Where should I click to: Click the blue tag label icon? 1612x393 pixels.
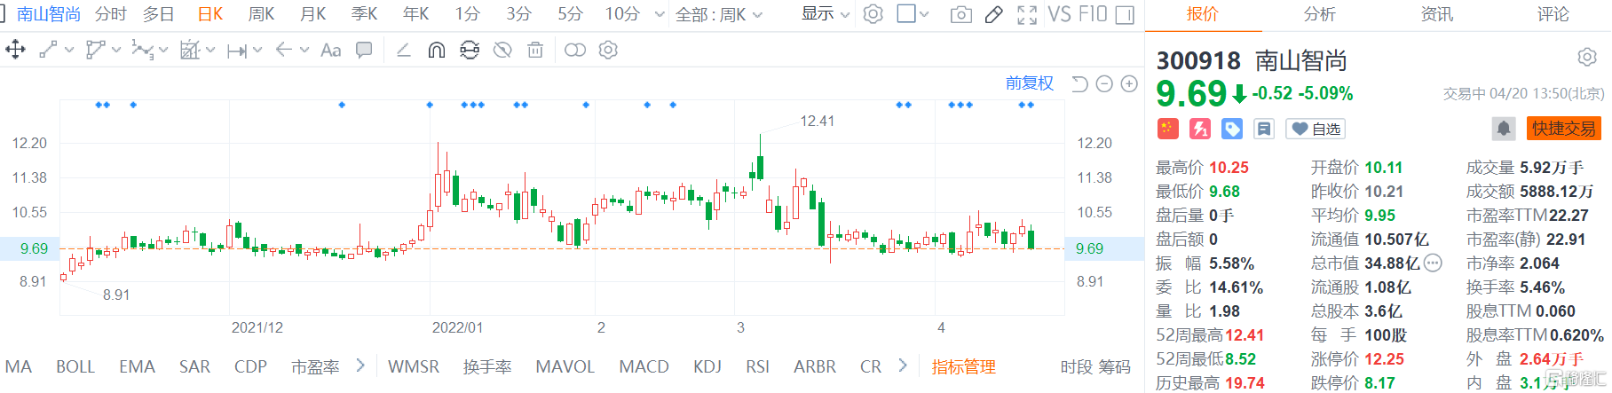[x=1232, y=129]
